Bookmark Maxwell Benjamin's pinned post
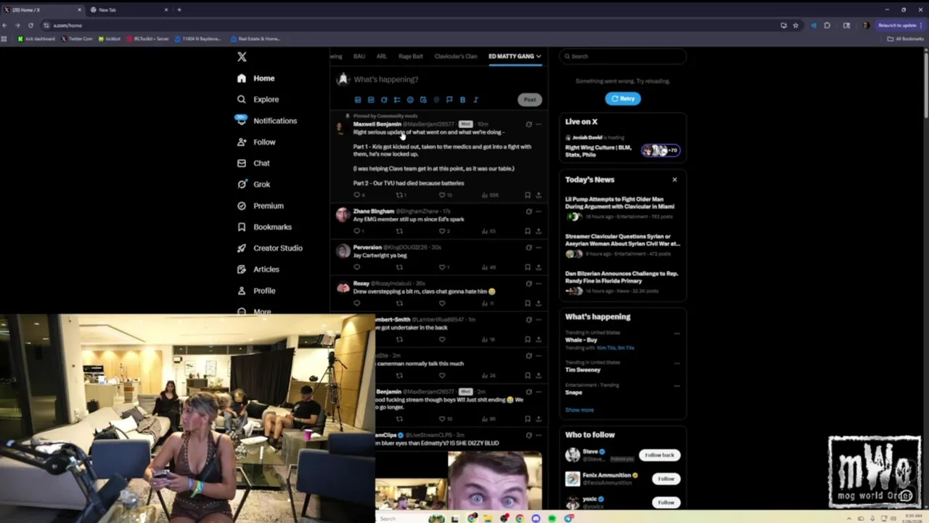The image size is (929, 523). (528, 195)
